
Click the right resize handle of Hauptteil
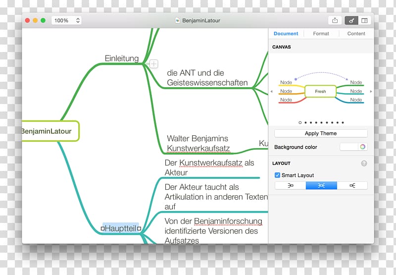pos(139,229)
